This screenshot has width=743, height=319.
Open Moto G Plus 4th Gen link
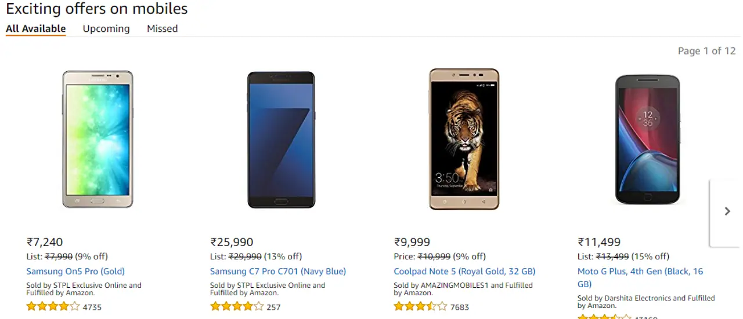(x=640, y=272)
